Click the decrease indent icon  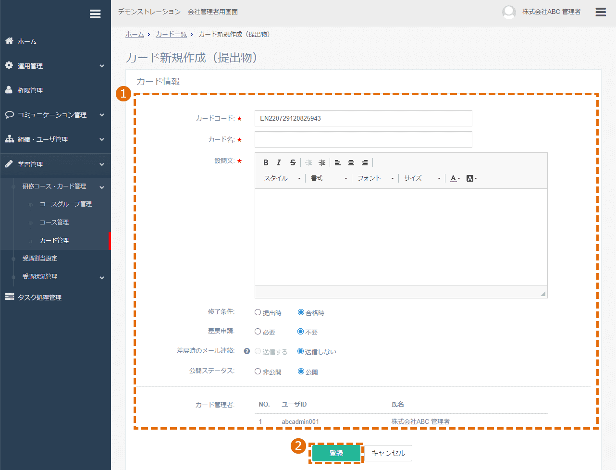click(x=308, y=162)
